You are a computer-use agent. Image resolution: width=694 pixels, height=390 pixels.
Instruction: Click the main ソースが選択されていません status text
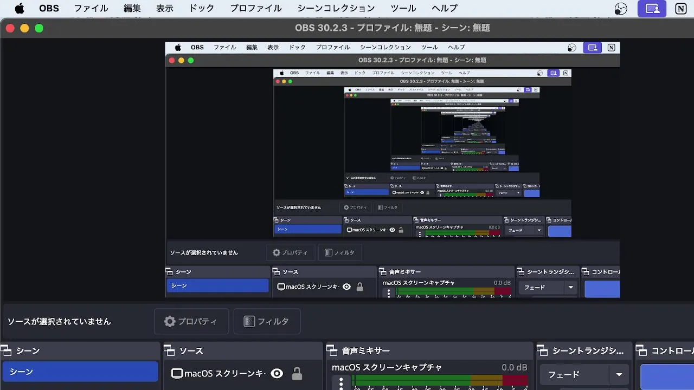click(x=59, y=321)
